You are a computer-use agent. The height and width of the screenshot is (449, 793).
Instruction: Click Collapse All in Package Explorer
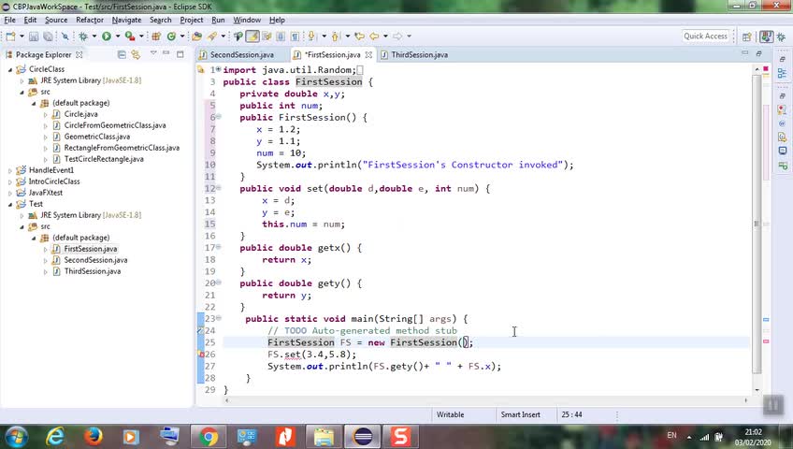click(x=122, y=54)
